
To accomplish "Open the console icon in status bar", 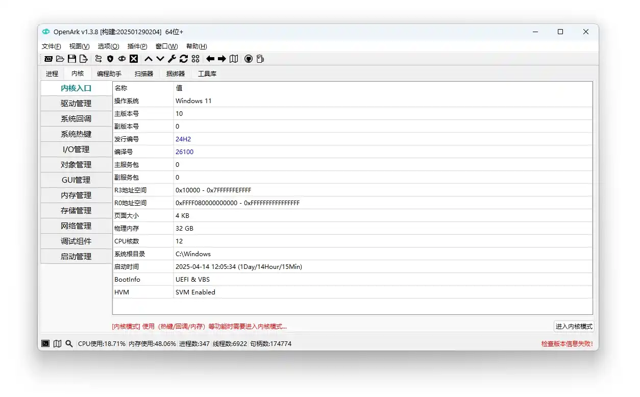I will [x=45, y=343].
